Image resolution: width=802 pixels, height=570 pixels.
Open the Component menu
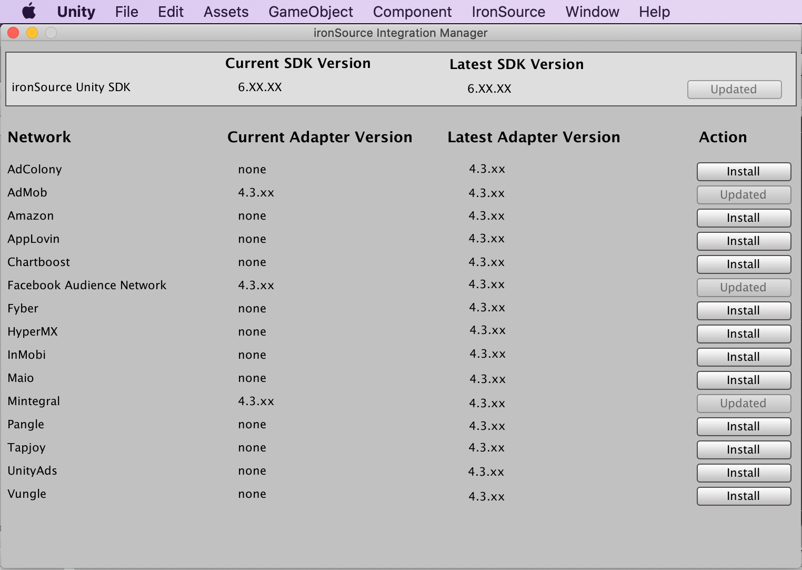tap(412, 12)
